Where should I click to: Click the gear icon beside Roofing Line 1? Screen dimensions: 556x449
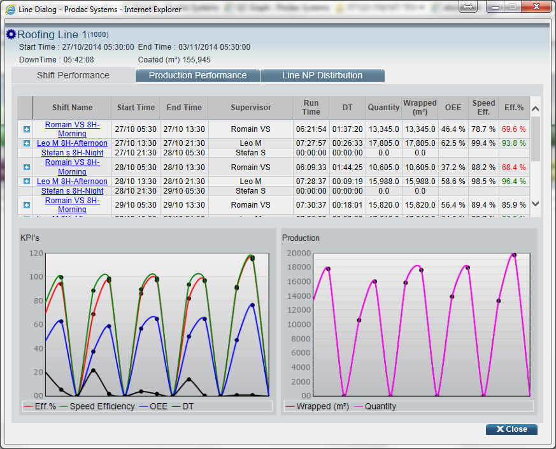(x=11, y=34)
